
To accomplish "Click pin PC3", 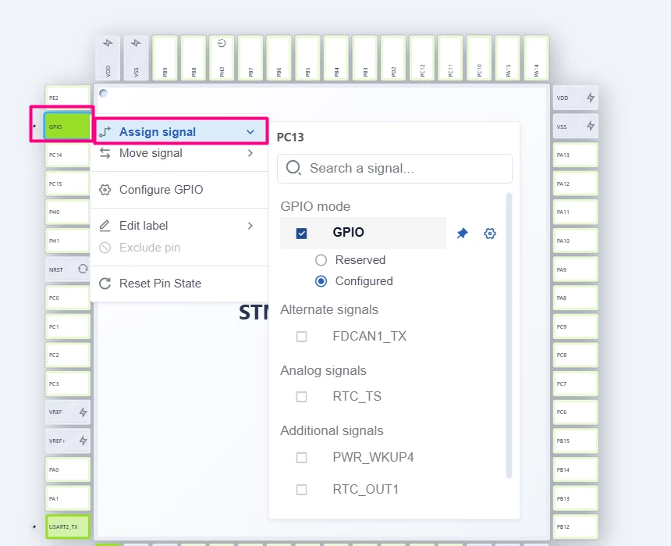I will [x=68, y=384].
